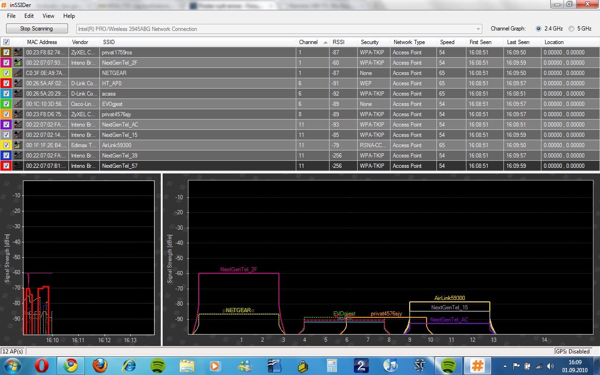Viewport: 600px width, 375px height.
Task: Sort table by Last Seen column
Action: 523,42
